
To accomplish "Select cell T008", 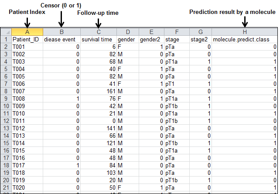I will click(x=27, y=99).
